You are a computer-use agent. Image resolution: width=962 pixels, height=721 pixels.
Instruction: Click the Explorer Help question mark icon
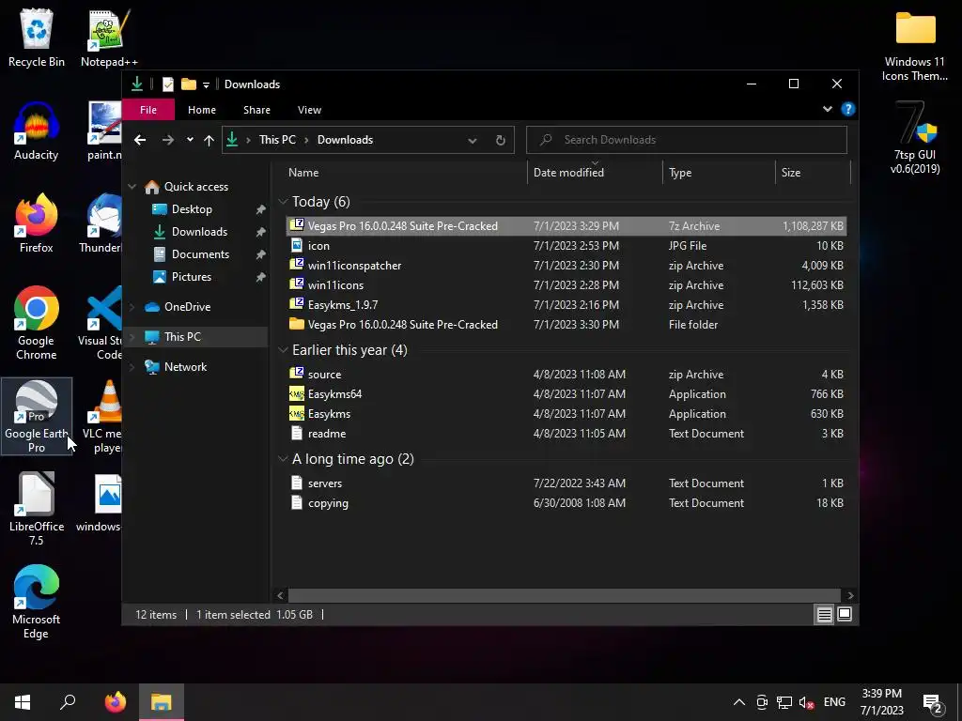(x=848, y=109)
